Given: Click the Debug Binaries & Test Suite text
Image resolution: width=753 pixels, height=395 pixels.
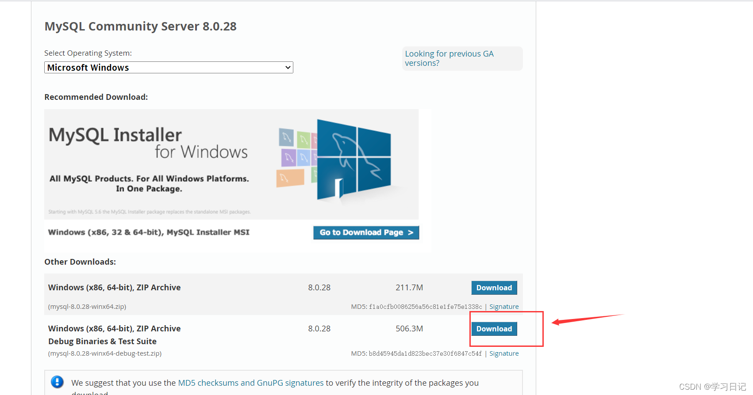Looking at the screenshot, I should [x=102, y=342].
